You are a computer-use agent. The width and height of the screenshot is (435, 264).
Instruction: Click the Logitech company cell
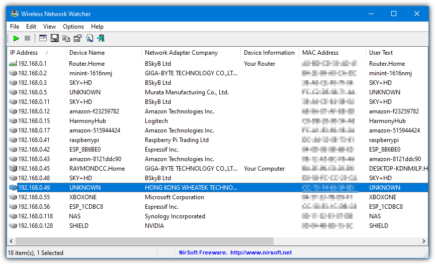156,121
